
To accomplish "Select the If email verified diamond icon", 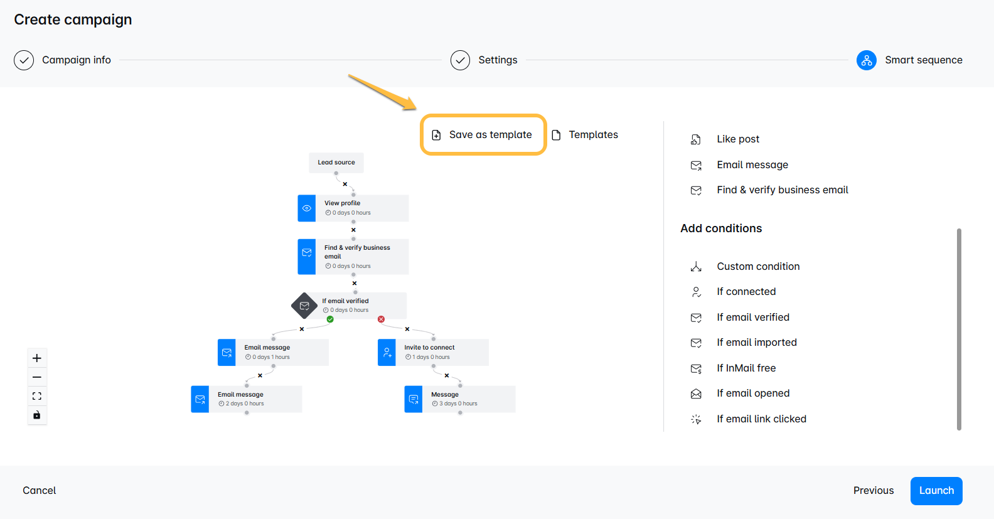I will pos(304,306).
